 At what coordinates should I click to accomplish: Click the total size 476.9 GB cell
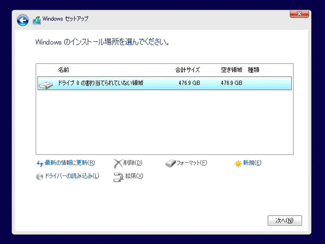pos(189,83)
